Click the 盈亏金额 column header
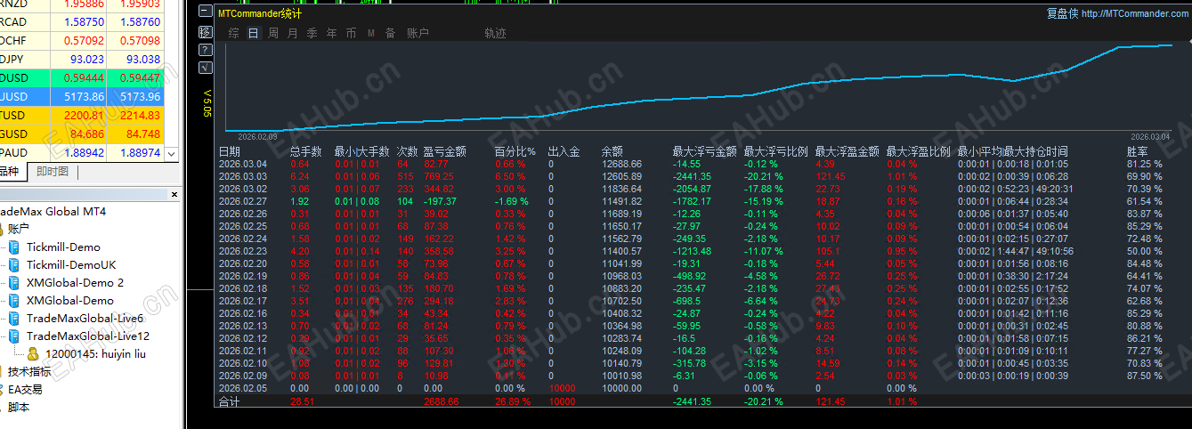This screenshot has height=429, width=1192. click(445, 152)
